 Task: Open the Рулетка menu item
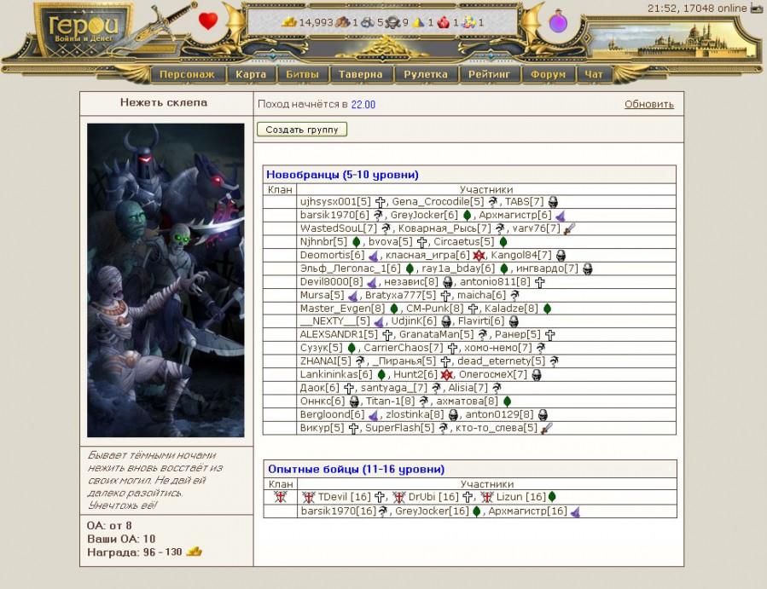pyautogui.click(x=427, y=74)
